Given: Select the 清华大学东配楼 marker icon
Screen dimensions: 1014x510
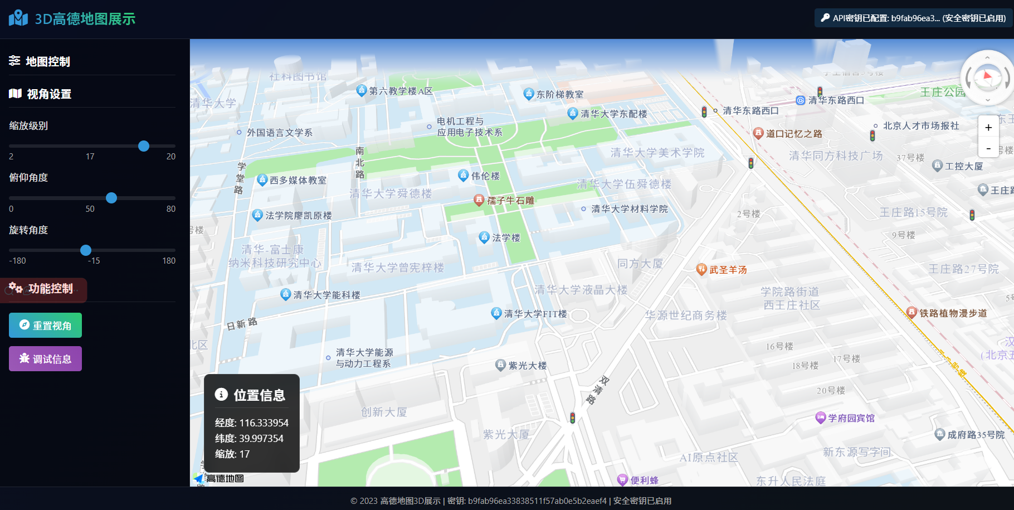Looking at the screenshot, I should 573,113.
